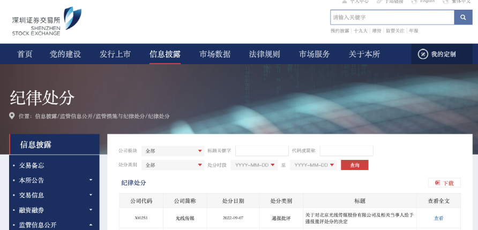Open the 市场数据 navigation item
Image resolution: width=478 pixels, height=230 pixels.
coord(215,54)
